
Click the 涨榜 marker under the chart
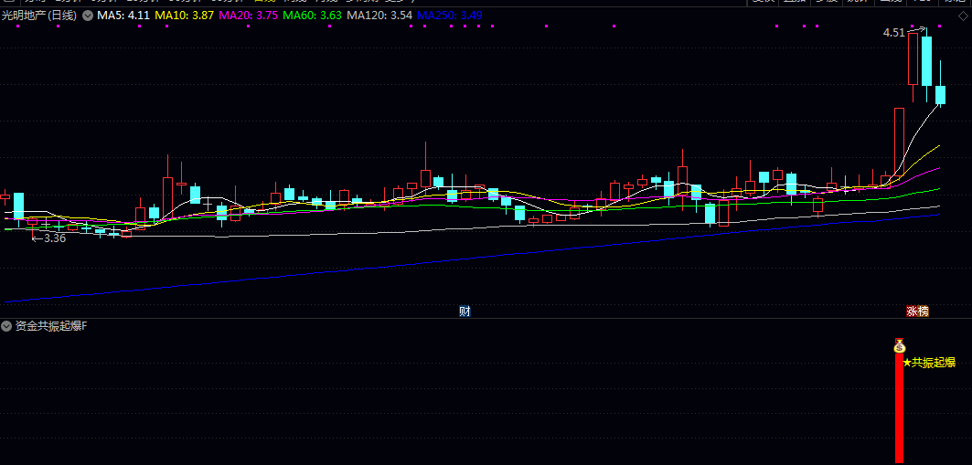[x=916, y=312]
